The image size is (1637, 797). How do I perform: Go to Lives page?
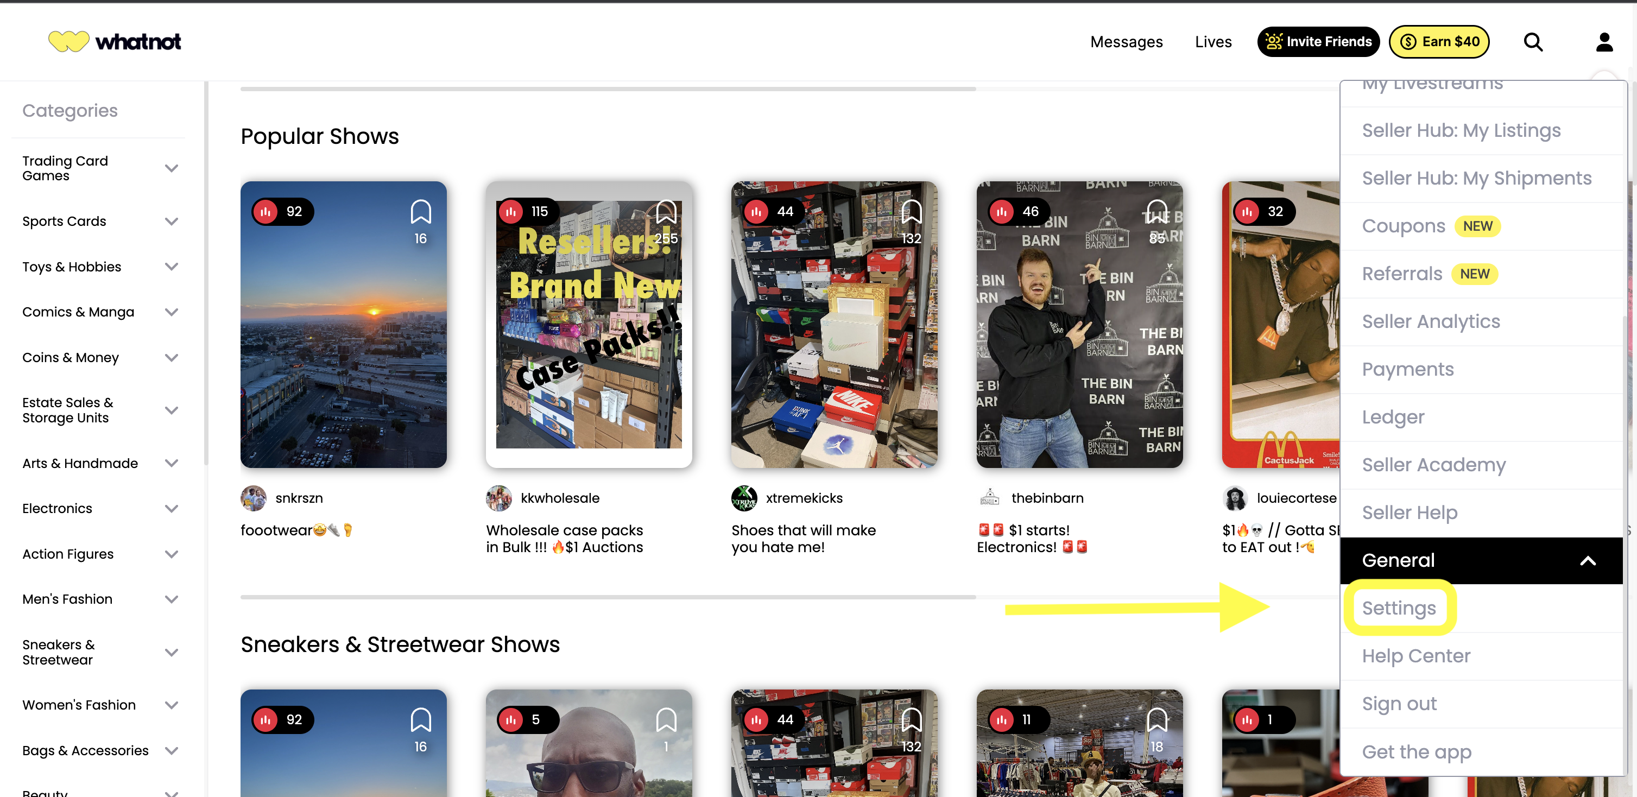(x=1213, y=42)
